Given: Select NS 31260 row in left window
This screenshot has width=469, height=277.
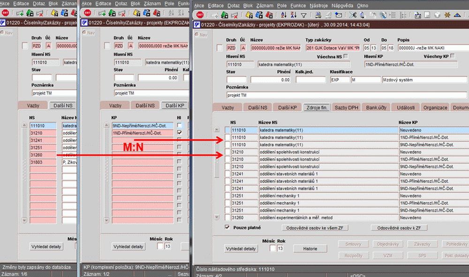Looking at the screenshot, I should pos(43,155).
